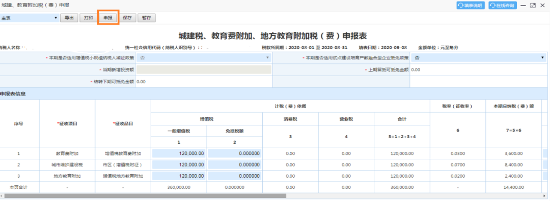Click the 一般增值税 sub-column header
550x201 pixels.
point(179,131)
